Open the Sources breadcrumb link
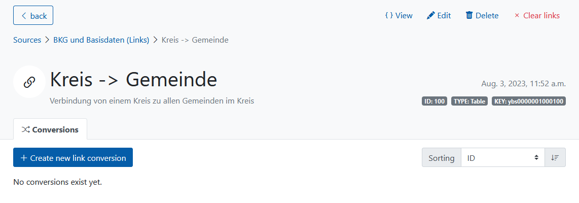The width and height of the screenshot is (579, 203). click(27, 40)
